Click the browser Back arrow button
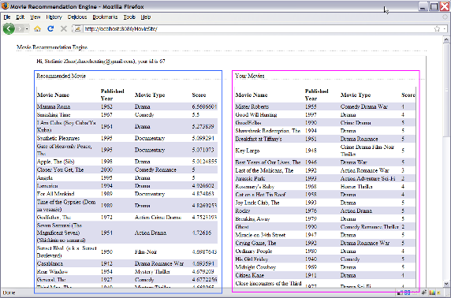Viewport: 451px width, 298px height. (9, 28)
